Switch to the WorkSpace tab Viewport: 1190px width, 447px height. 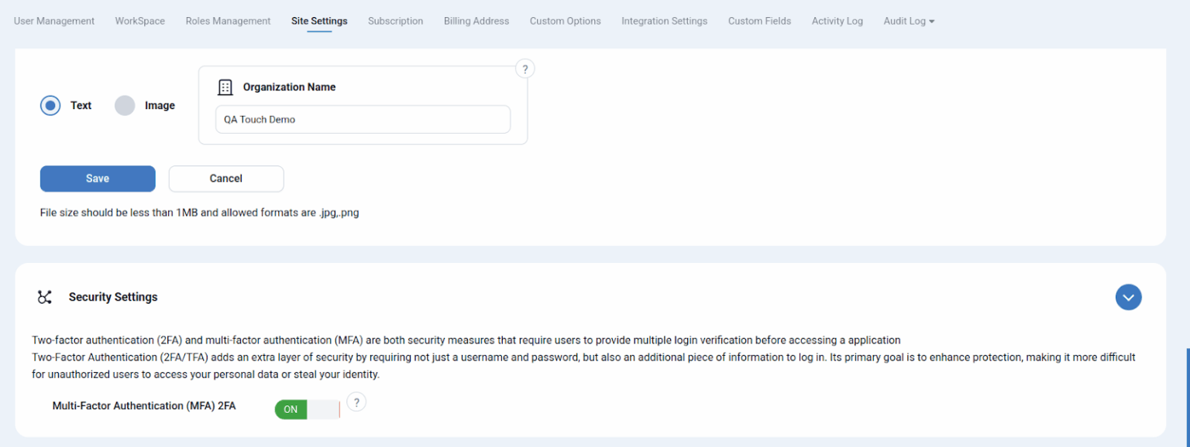pos(140,21)
